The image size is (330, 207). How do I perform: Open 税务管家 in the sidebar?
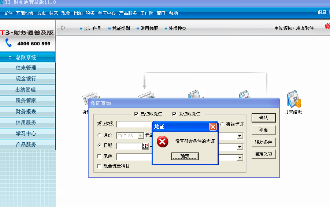point(27,101)
